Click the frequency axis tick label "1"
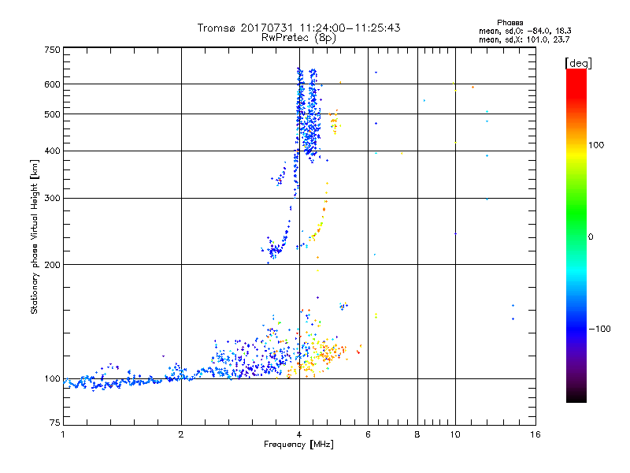This screenshot has height=473, width=630. (x=63, y=434)
